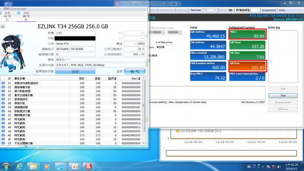This screenshot has height=171, width=304.
Task: Click the range bar below the graph
Action: pos(231,153)
